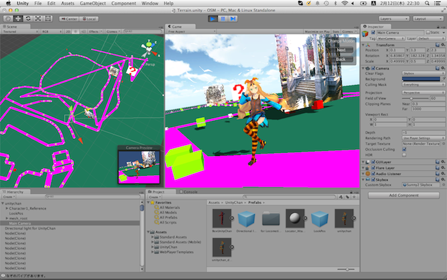Screen dimensions: 447x280
Task: Click the Project search by type icon
Action: tap(341, 197)
